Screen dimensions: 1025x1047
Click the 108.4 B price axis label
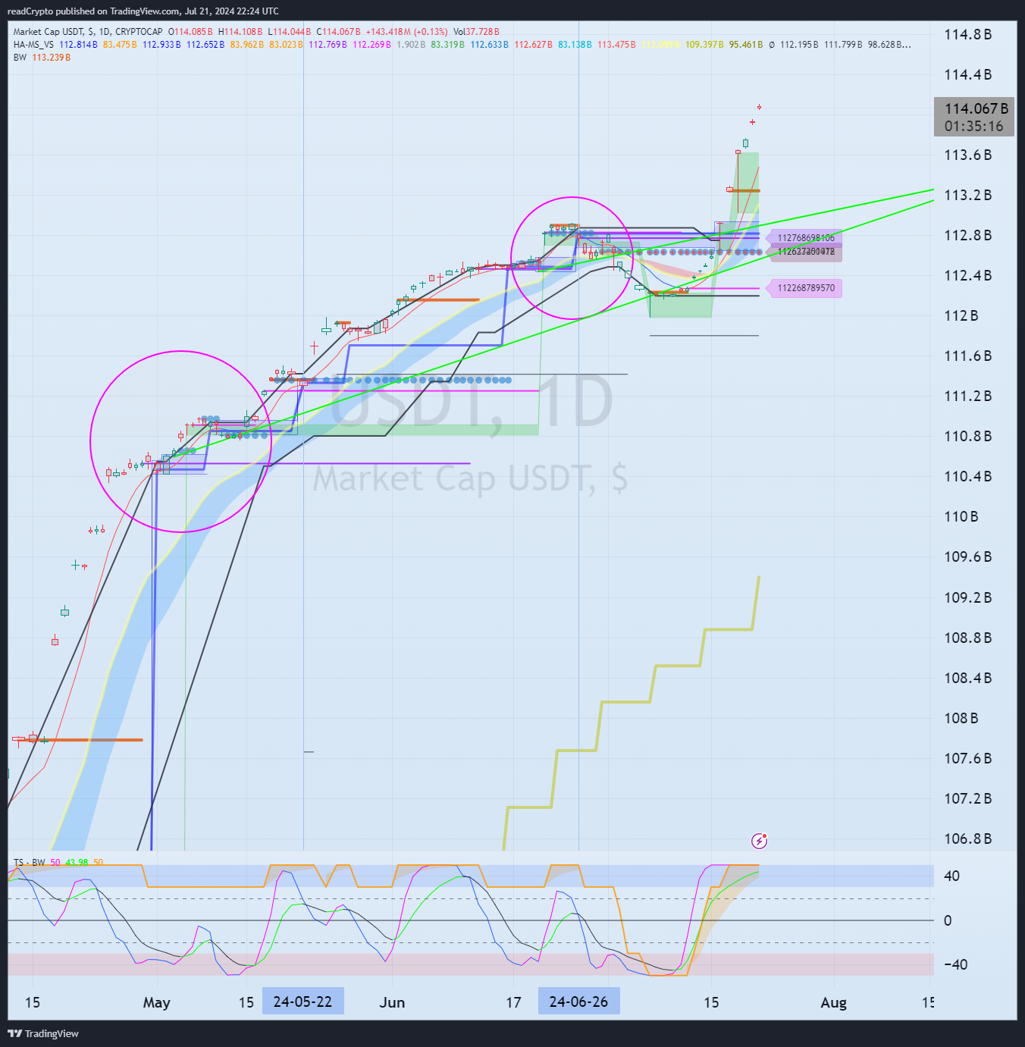pyautogui.click(x=967, y=678)
